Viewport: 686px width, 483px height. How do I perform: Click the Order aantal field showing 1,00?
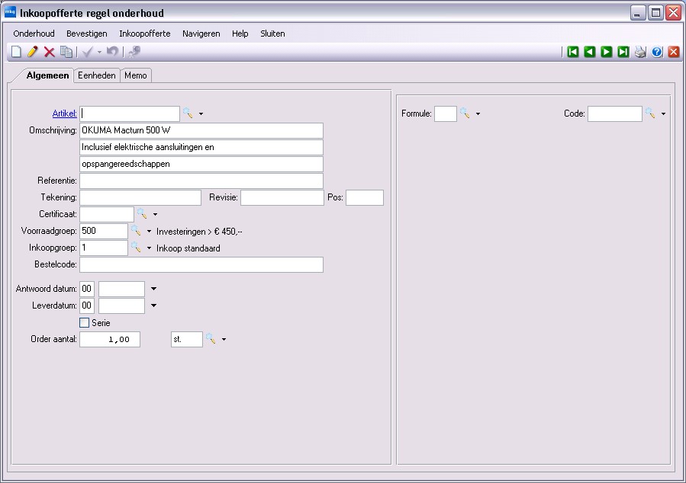[x=110, y=339]
